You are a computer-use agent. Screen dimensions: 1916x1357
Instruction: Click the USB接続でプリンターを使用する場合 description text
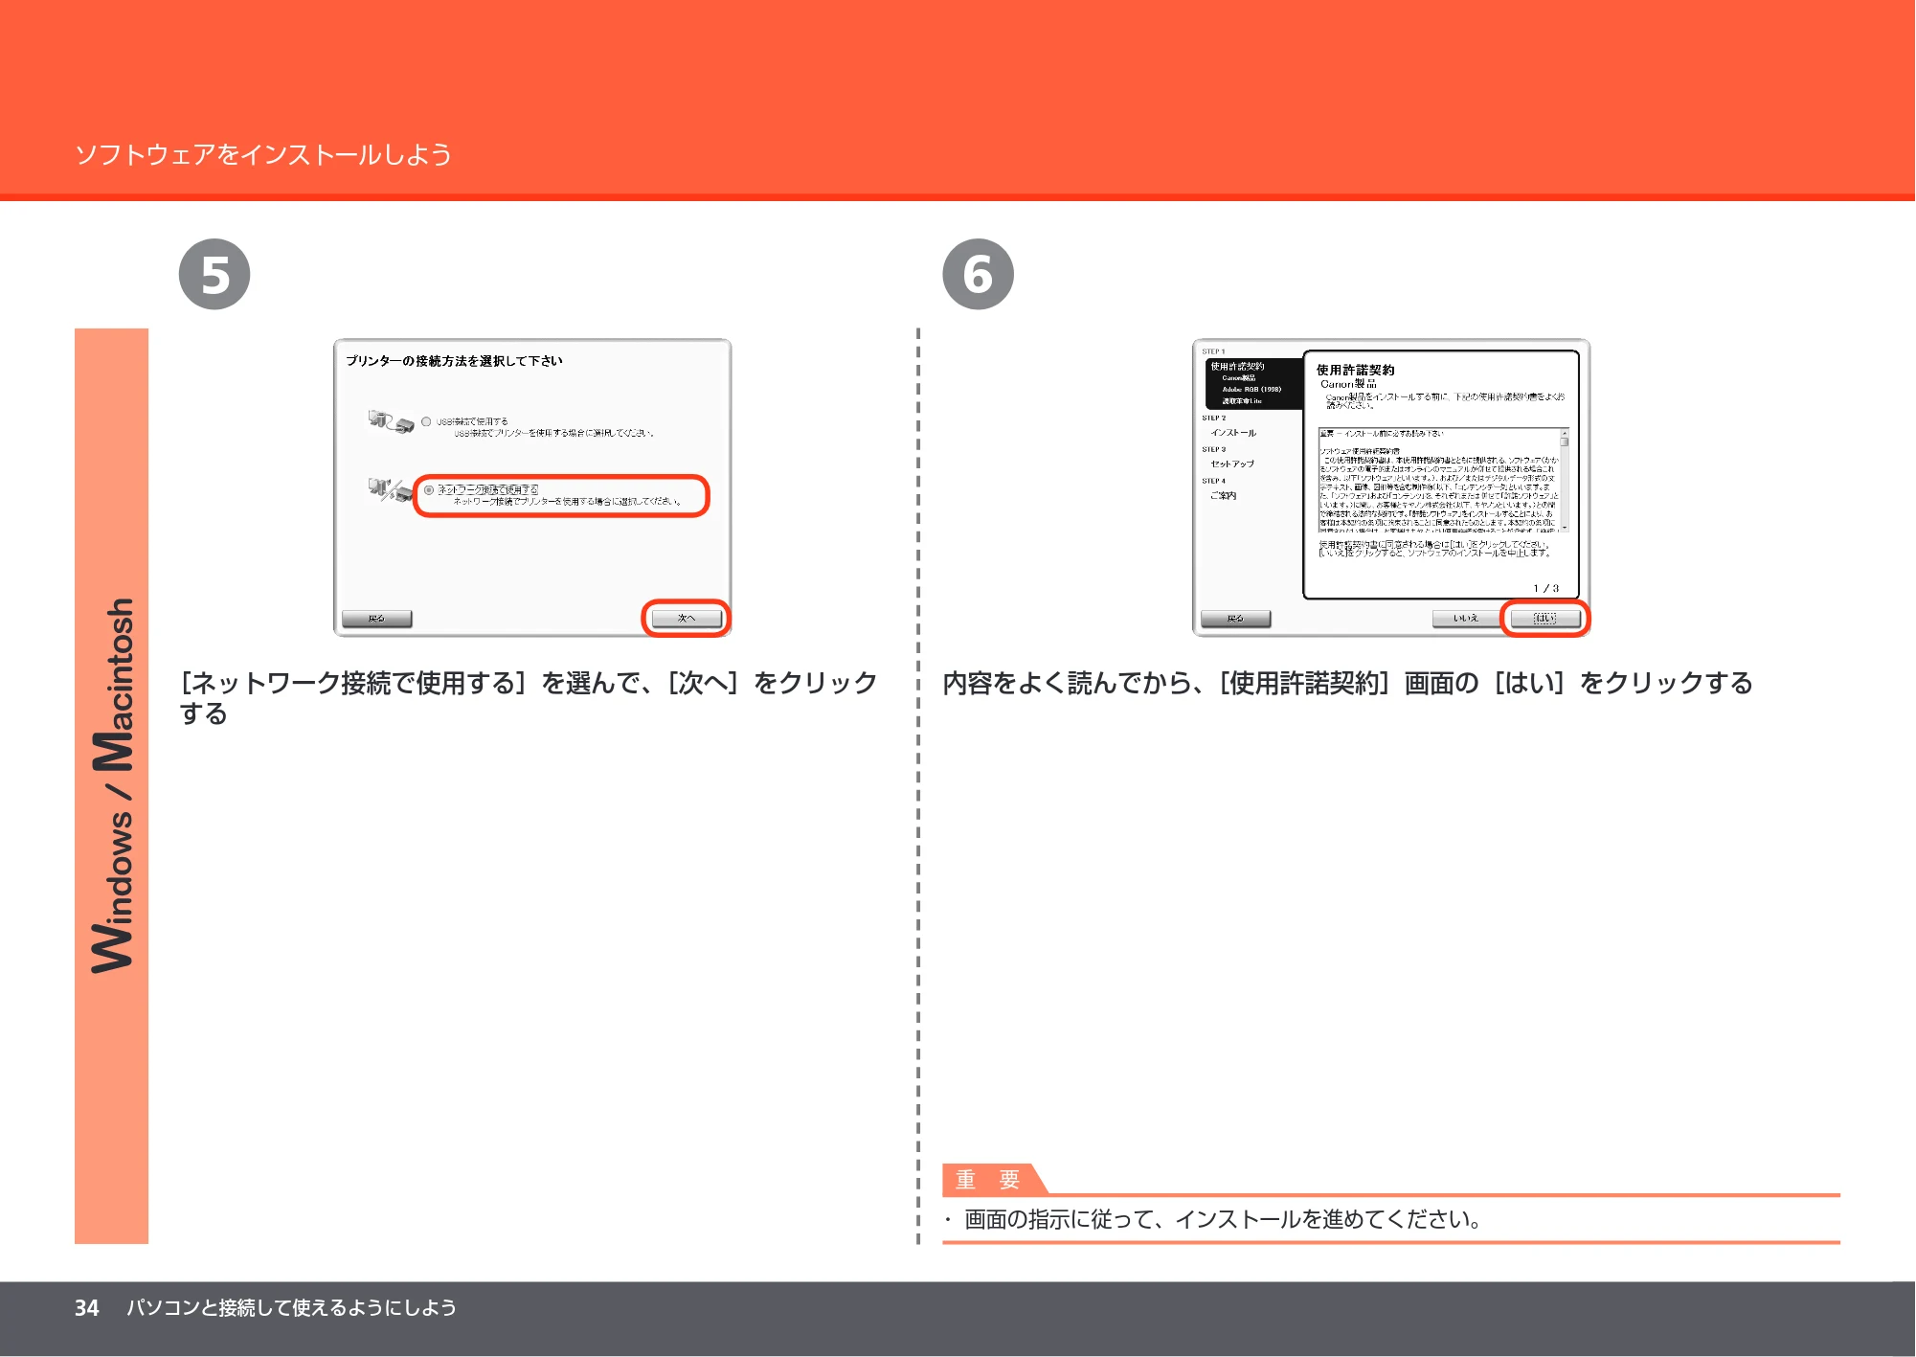point(553,433)
